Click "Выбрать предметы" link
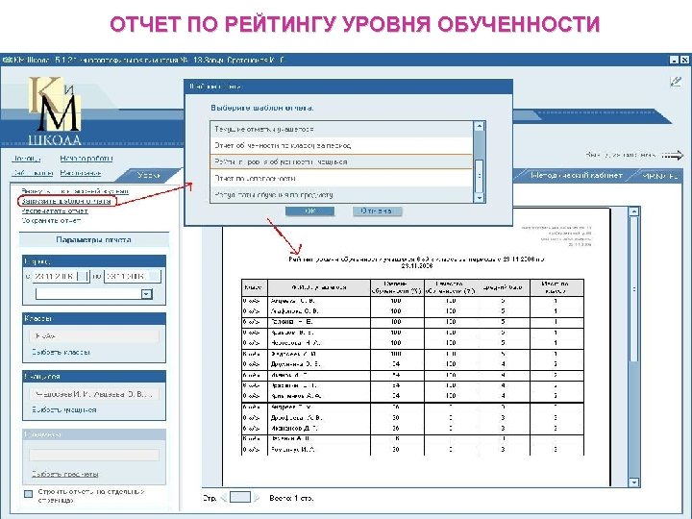 click(x=65, y=474)
